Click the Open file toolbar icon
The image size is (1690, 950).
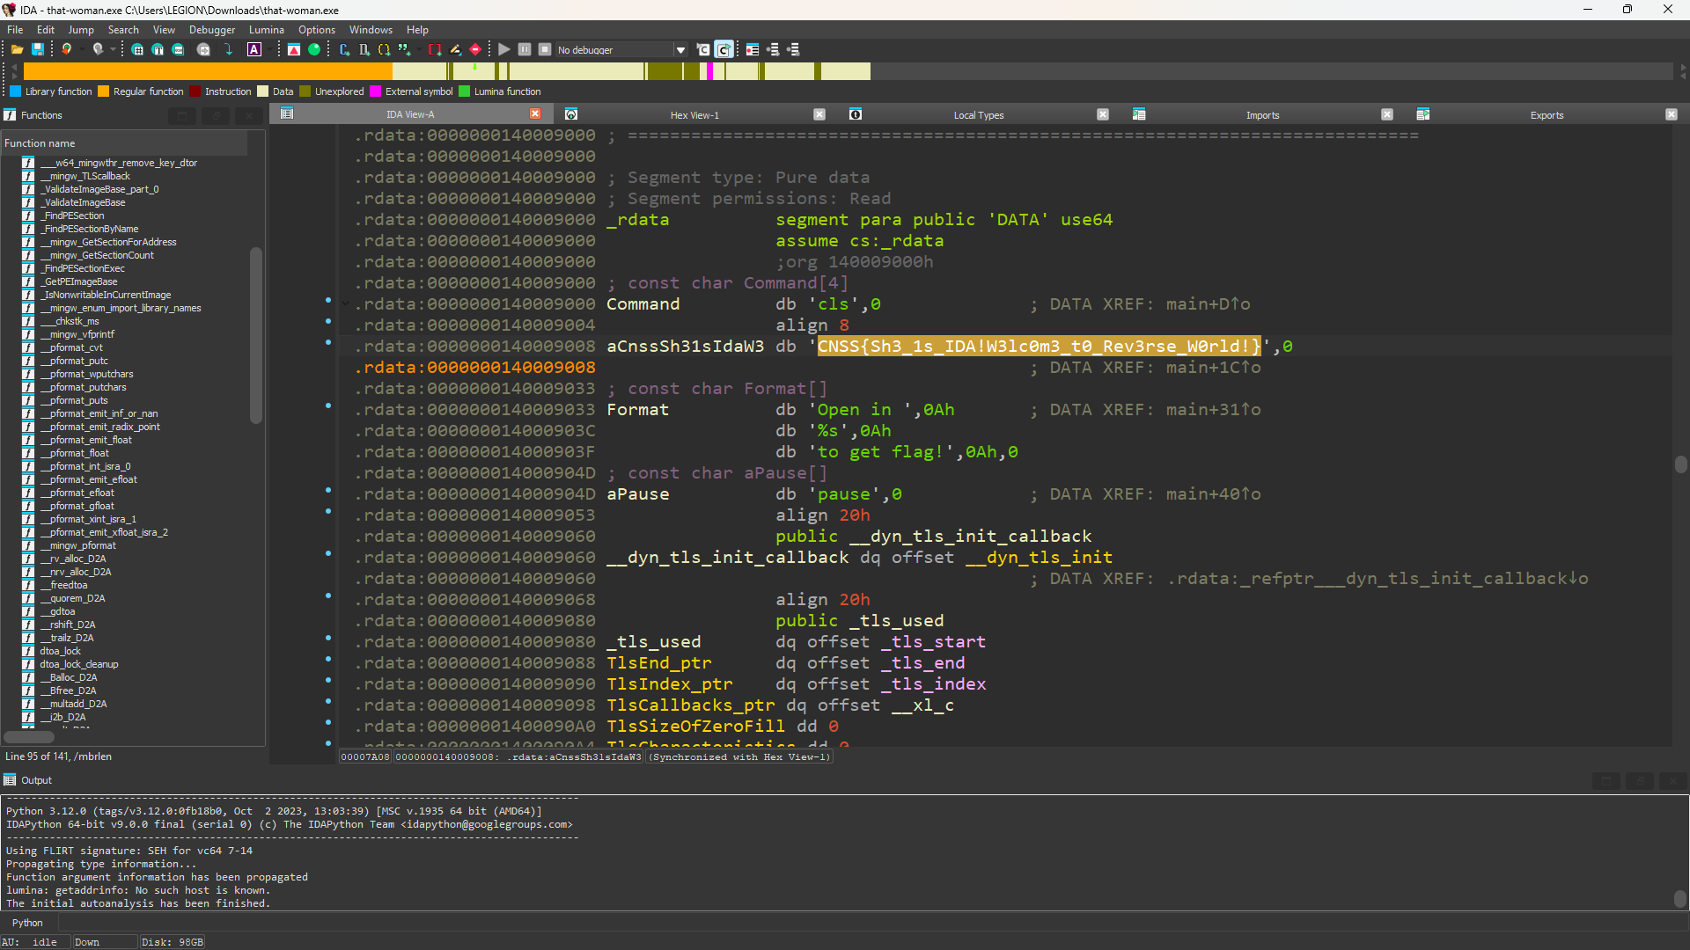point(17,50)
